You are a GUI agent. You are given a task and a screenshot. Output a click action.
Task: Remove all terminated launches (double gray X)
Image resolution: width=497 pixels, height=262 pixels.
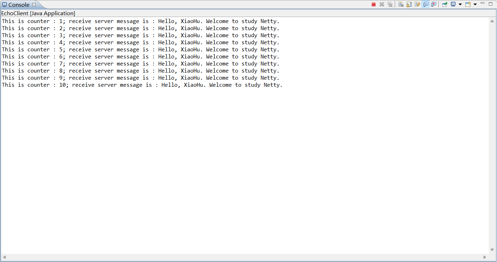(x=390, y=4)
